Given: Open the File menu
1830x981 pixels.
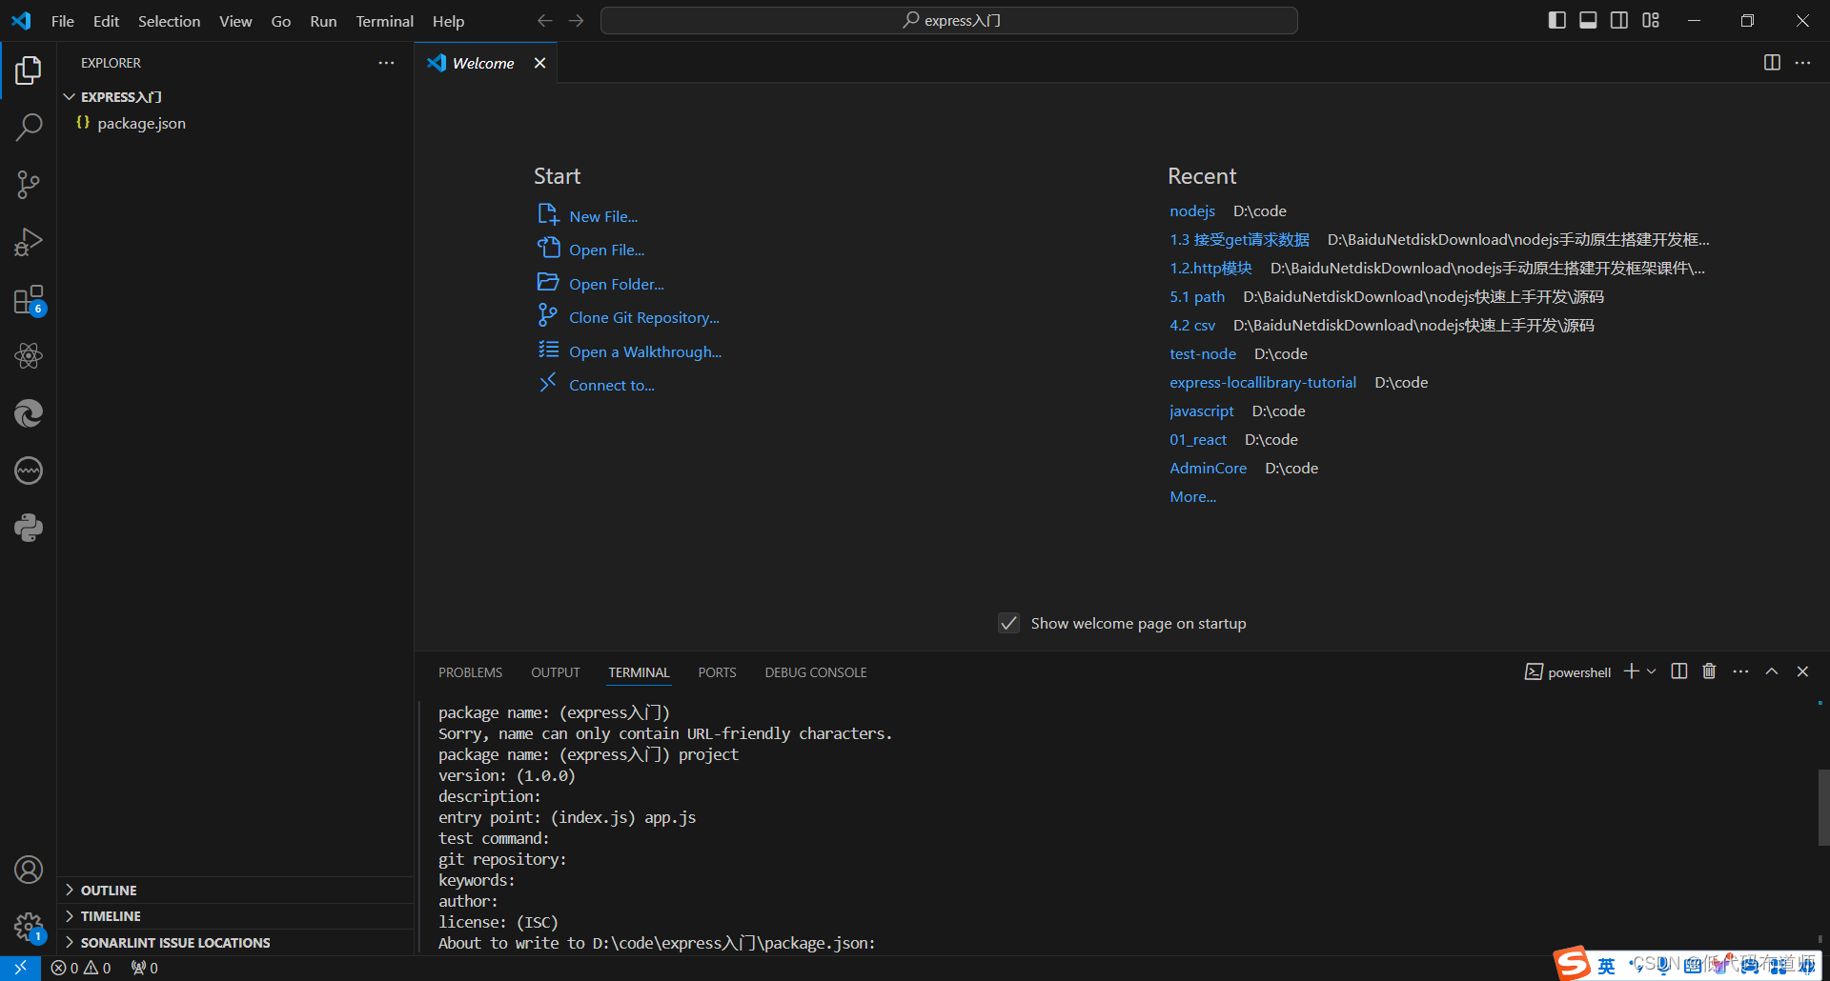Looking at the screenshot, I should tap(63, 21).
